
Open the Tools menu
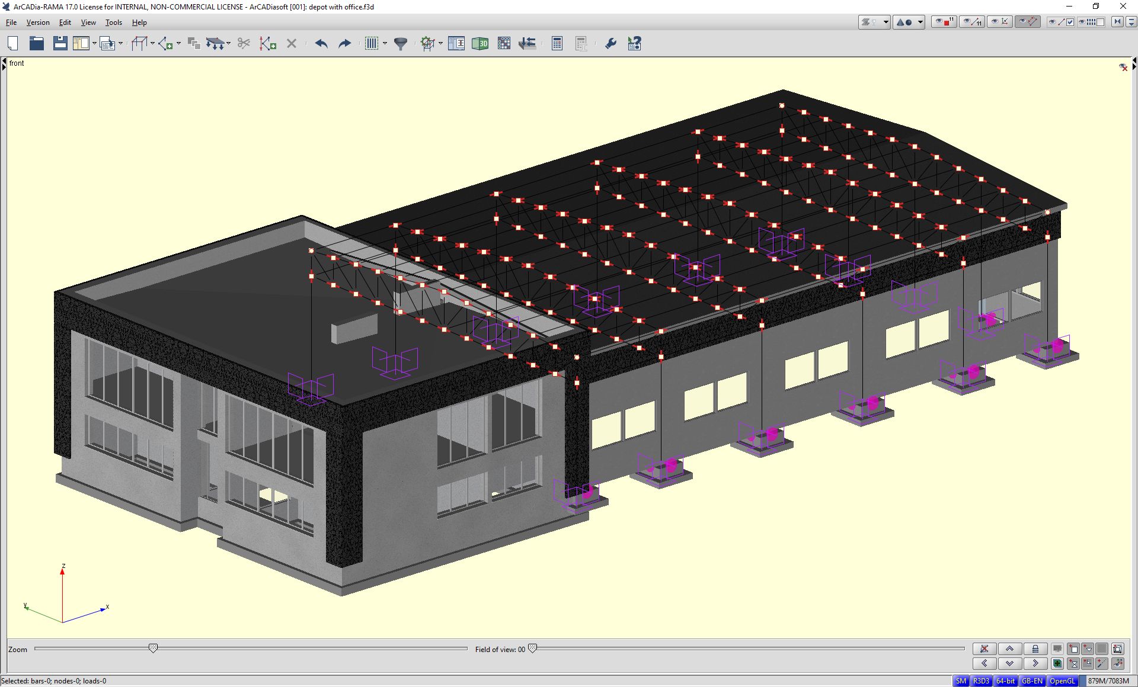coord(113,23)
